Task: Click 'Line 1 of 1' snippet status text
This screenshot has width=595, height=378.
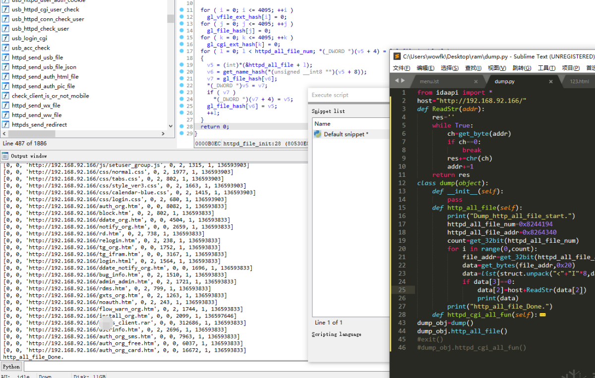Action: (329, 323)
